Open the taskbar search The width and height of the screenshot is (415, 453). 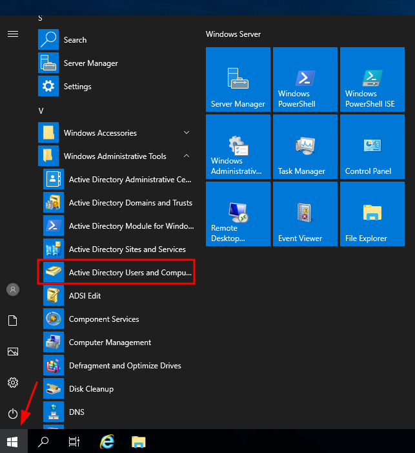[x=43, y=442]
